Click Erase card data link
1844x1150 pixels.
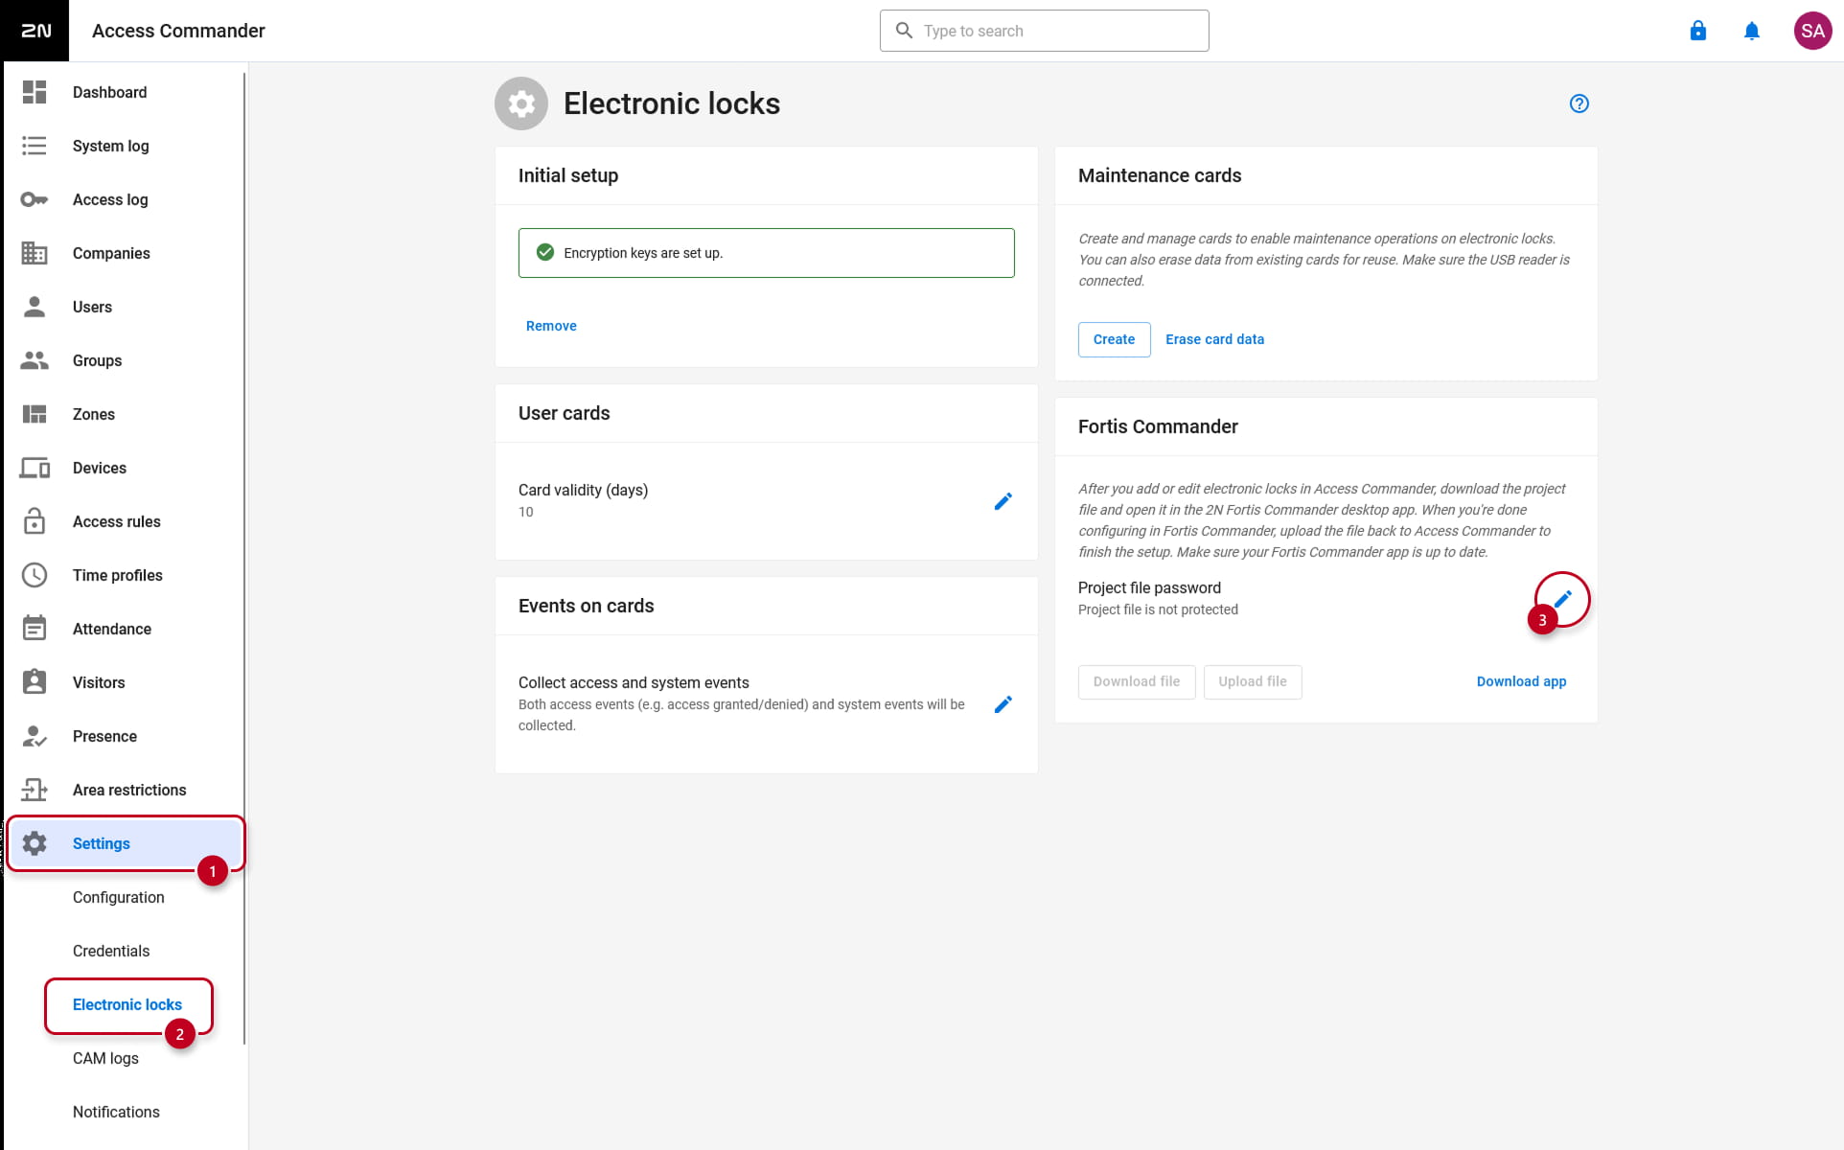click(x=1214, y=339)
